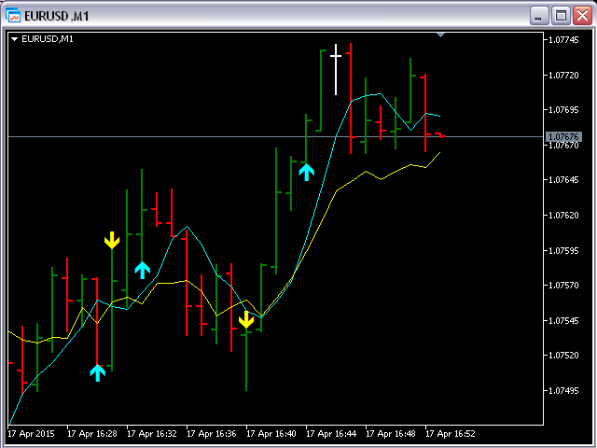Click the EURUSD chart window icon

[12, 16]
